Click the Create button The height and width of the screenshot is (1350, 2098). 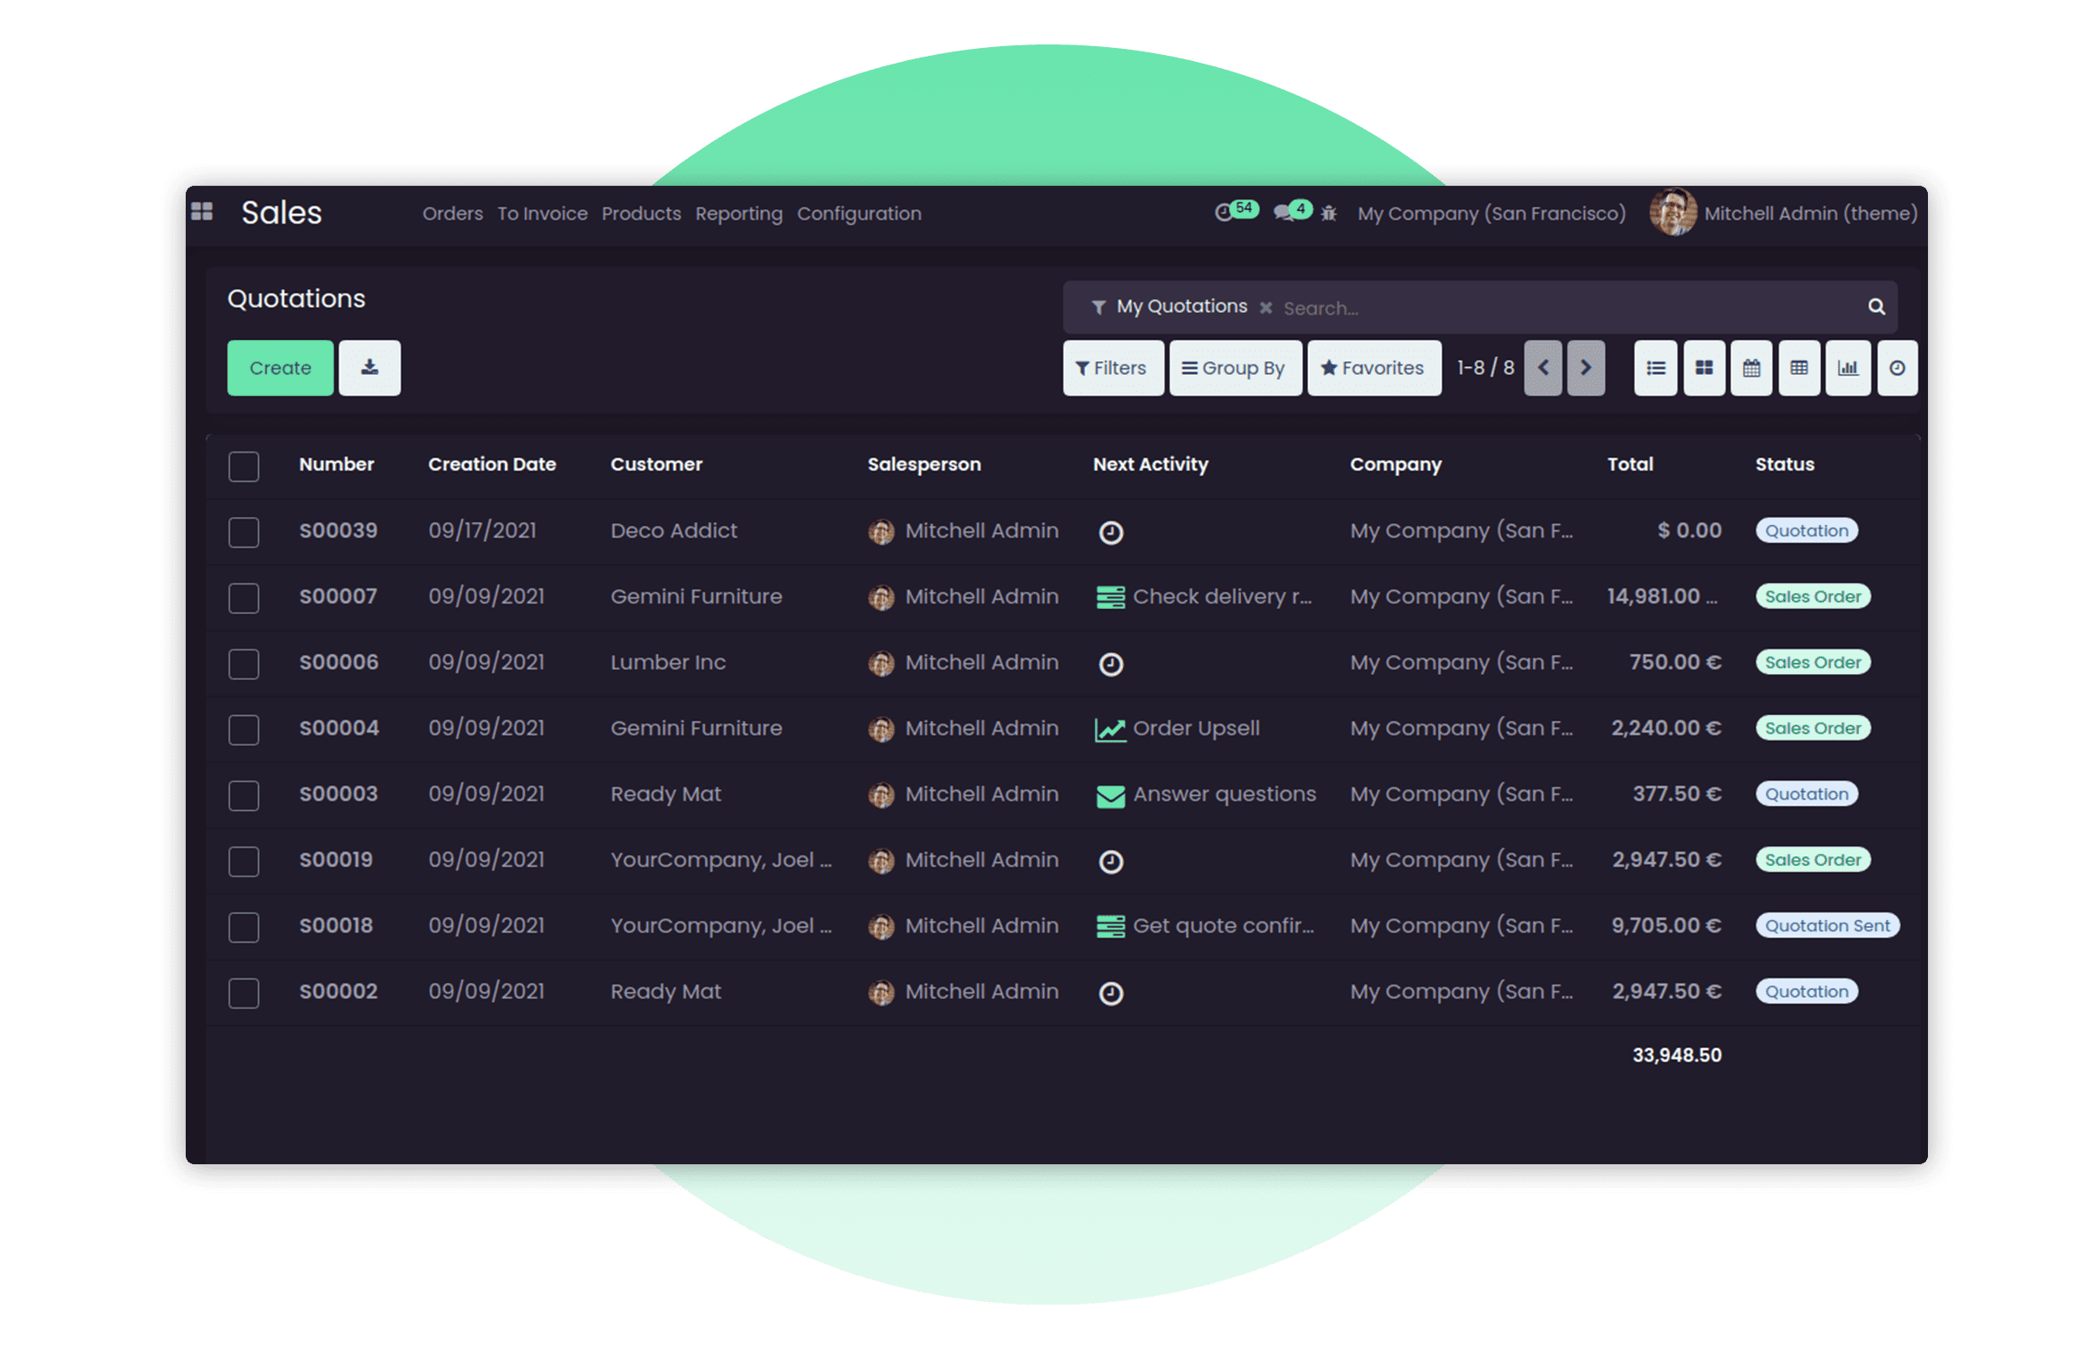[280, 368]
